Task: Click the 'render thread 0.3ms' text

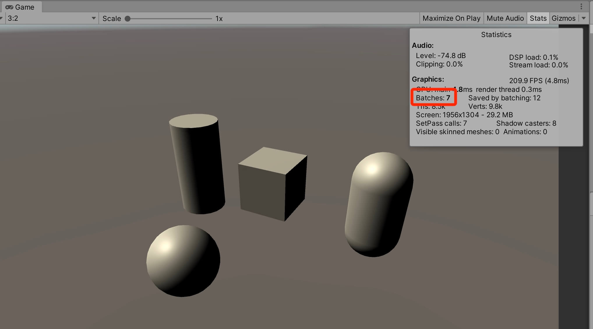Action: click(x=509, y=90)
